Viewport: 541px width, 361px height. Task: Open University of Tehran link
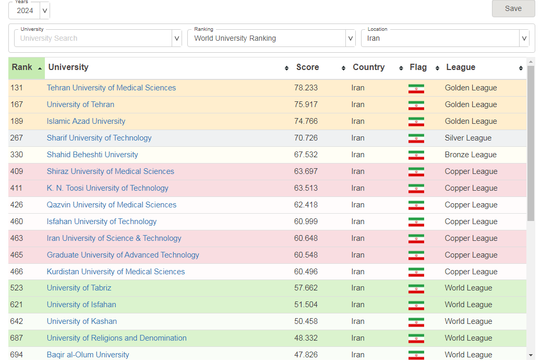(80, 104)
